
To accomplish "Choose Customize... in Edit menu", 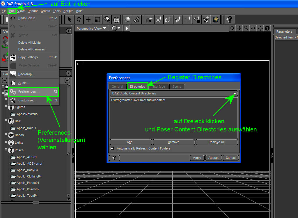I will 34,100.
